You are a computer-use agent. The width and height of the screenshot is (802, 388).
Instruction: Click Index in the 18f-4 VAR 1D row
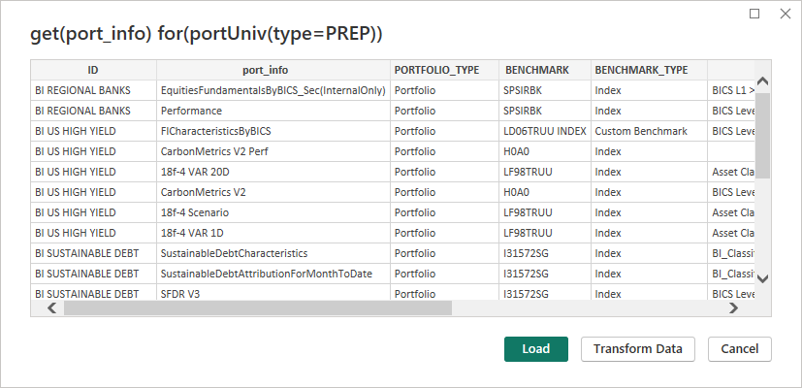coord(649,233)
